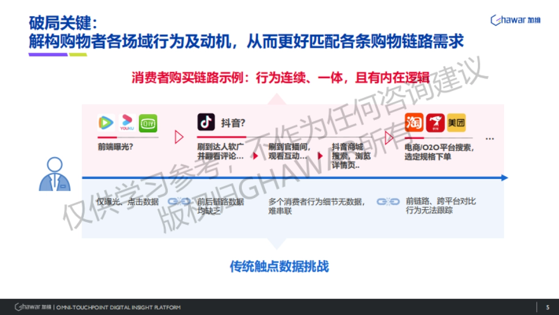Select the Douyin icon next to 抖音?
Screen dimensions: 559x315
click(206, 121)
